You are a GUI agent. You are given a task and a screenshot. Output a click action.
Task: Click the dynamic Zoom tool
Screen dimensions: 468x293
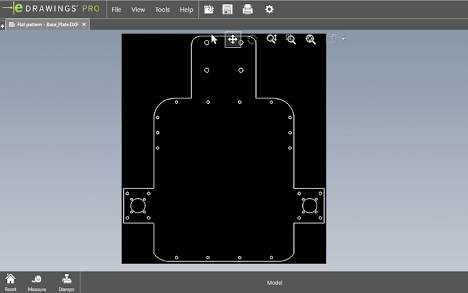(x=272, y=39)
